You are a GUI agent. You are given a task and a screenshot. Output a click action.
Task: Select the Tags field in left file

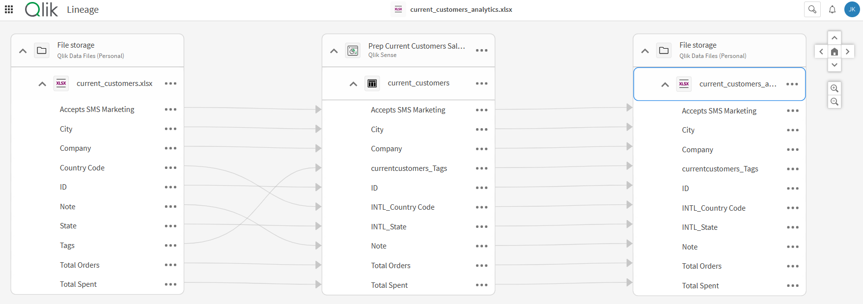tap(67, 246)
